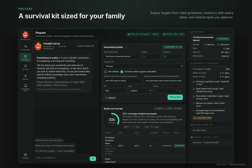Click the COVERAGE column header

[154, 133]
